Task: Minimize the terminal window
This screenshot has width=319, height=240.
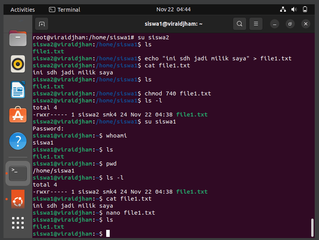Action: tap(274, 24)
